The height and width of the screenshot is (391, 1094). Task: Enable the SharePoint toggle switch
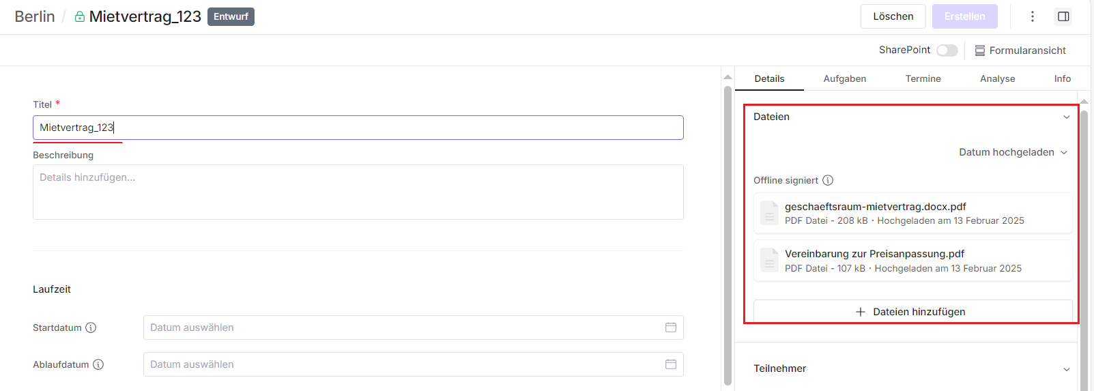(947, 50)
